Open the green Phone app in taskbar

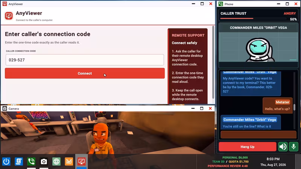click(x=31, y=161)
